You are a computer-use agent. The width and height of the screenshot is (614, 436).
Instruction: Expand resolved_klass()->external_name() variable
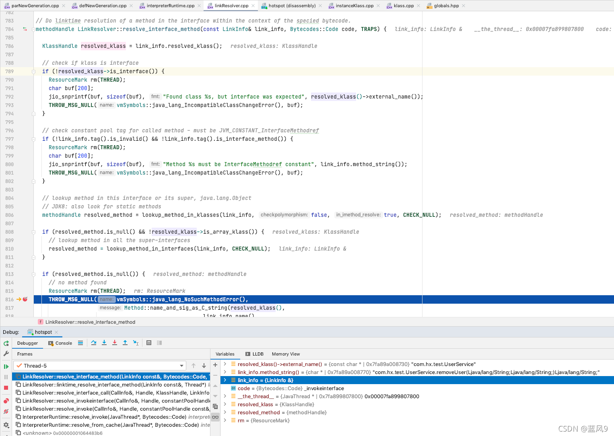[225, 364]
